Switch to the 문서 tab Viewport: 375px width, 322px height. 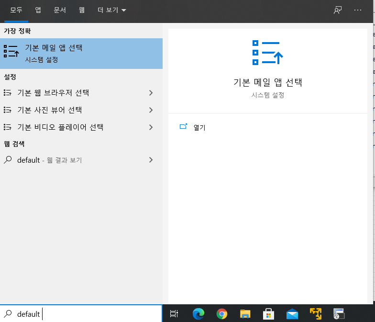coord(60,10)
